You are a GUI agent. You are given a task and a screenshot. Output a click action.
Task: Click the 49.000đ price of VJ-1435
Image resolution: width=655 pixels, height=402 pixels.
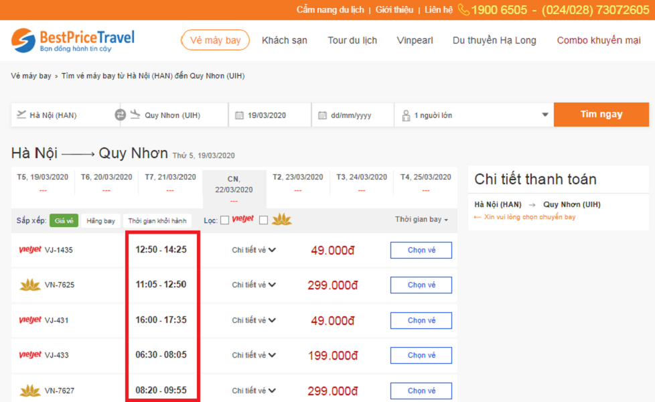coord(333,251)
